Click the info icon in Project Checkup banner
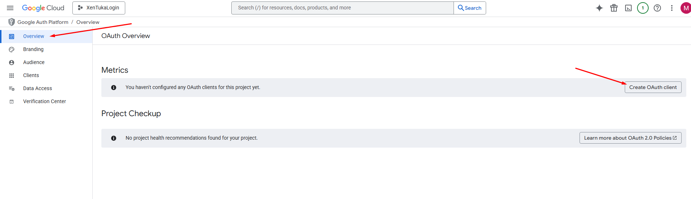 coord(114,138)
